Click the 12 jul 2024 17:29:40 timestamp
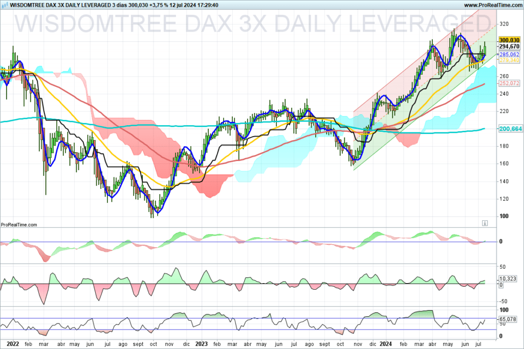 [x=194, y=5]
